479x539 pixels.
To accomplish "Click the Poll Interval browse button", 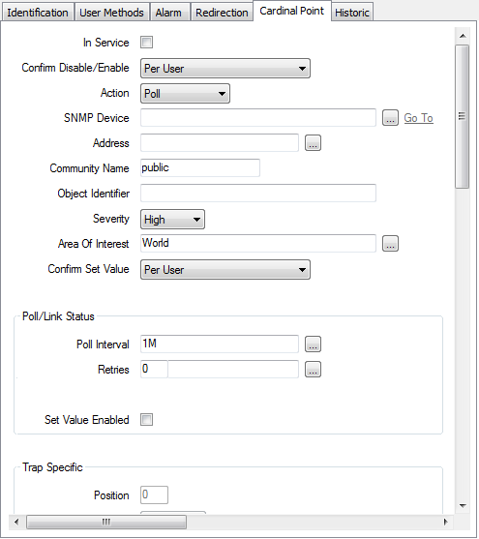I will coord(313,344).
